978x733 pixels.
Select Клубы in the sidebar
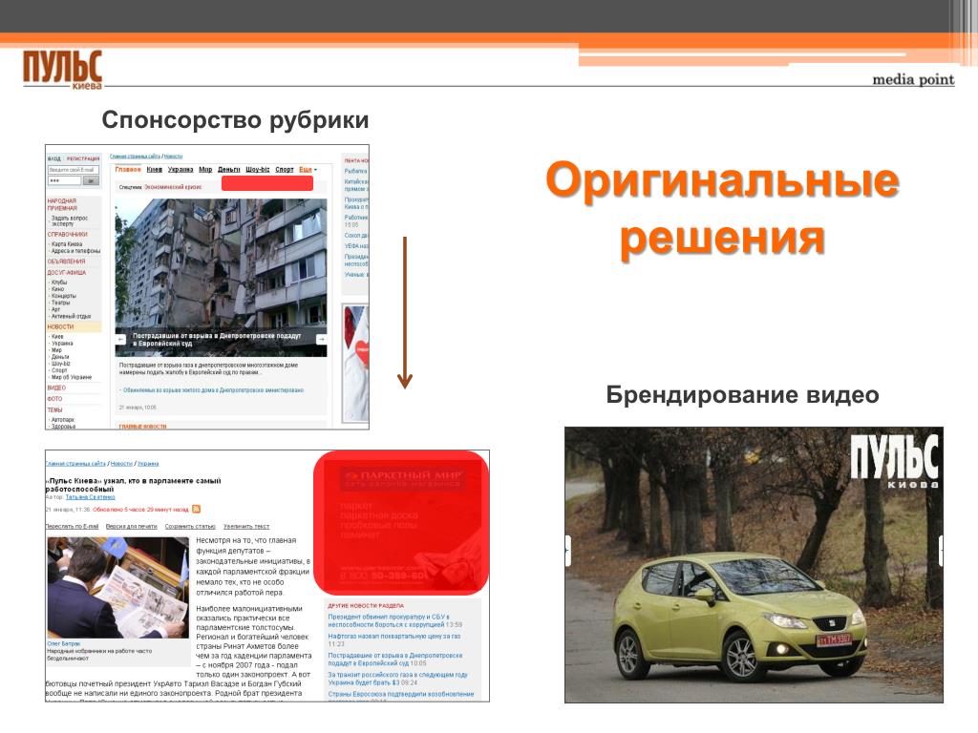[x=59, y=283]
